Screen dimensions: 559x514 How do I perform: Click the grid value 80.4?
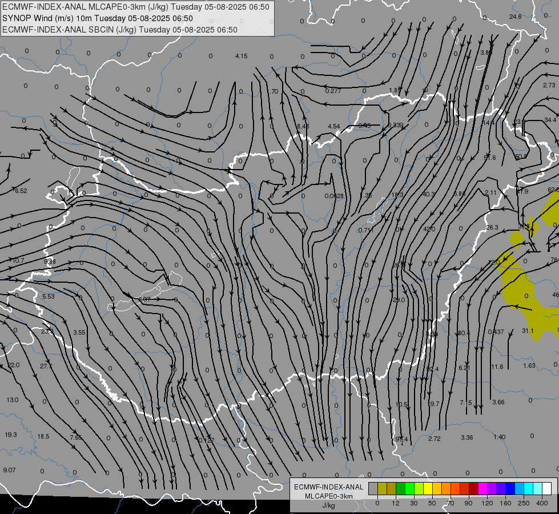[x=464, y=333]
